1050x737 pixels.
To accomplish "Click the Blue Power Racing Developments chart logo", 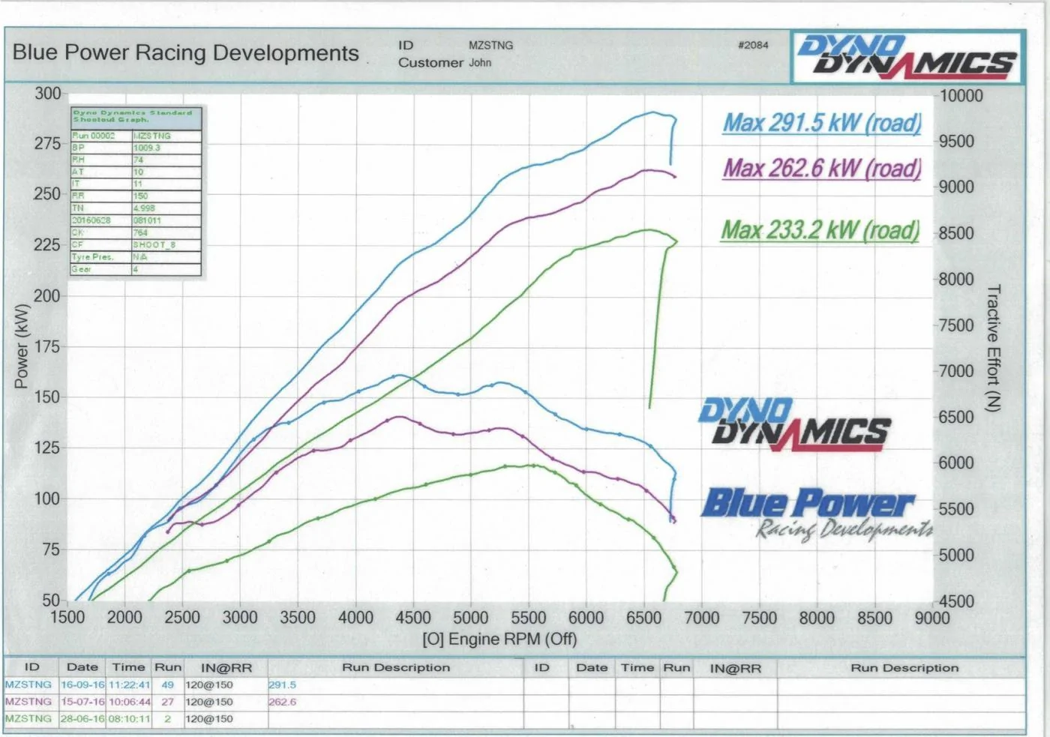I will click(817, 514).
